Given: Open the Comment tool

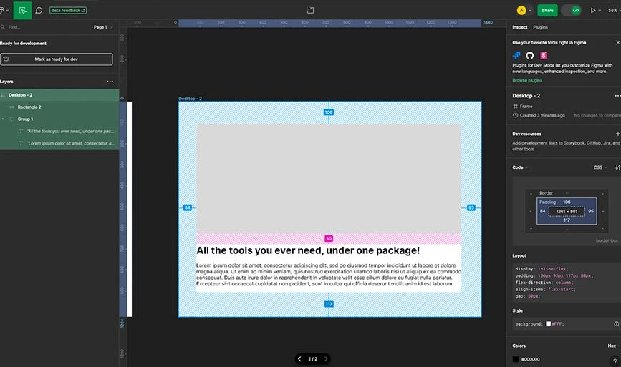Looking at the screenshot, I should tap(39, 11).
